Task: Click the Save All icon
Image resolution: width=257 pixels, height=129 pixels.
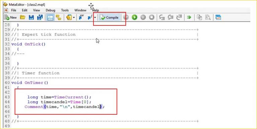Action: (x=40, y=17)
